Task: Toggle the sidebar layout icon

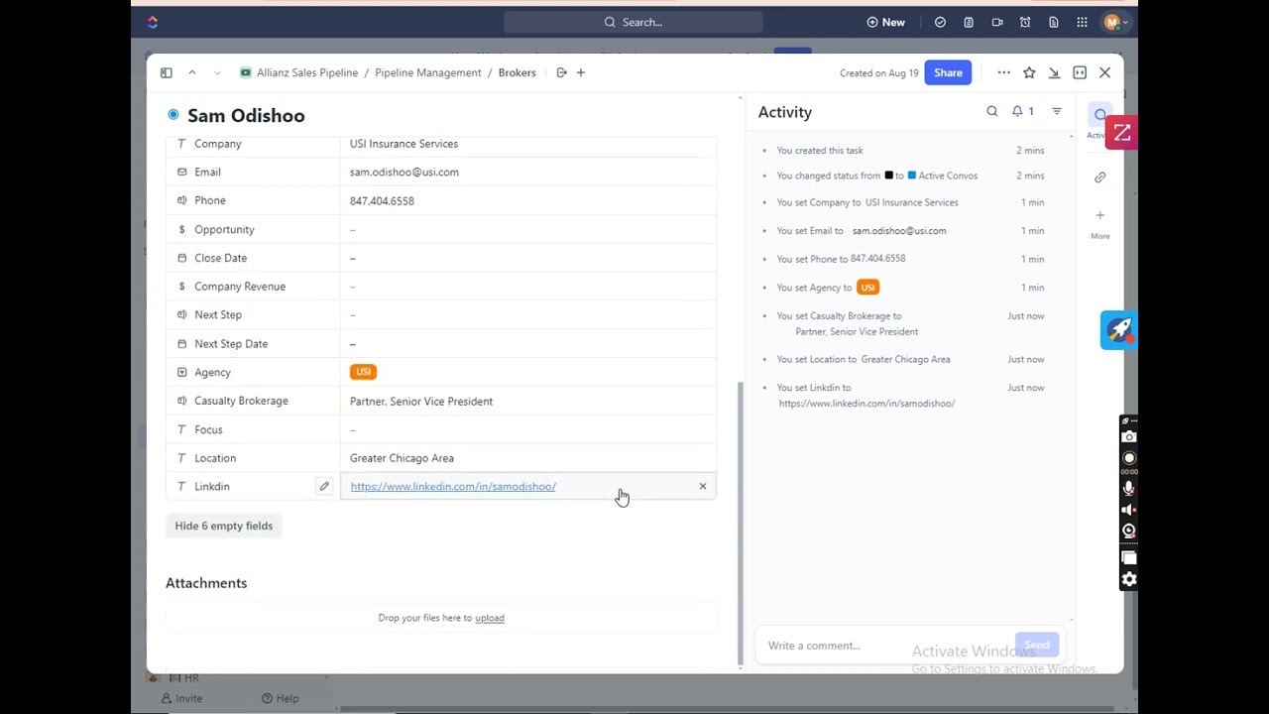Action: click(x=167, y=72)
